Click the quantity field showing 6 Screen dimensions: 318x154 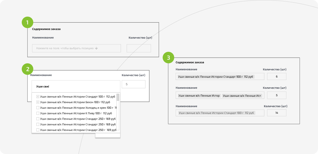click(x=277, y=77)
